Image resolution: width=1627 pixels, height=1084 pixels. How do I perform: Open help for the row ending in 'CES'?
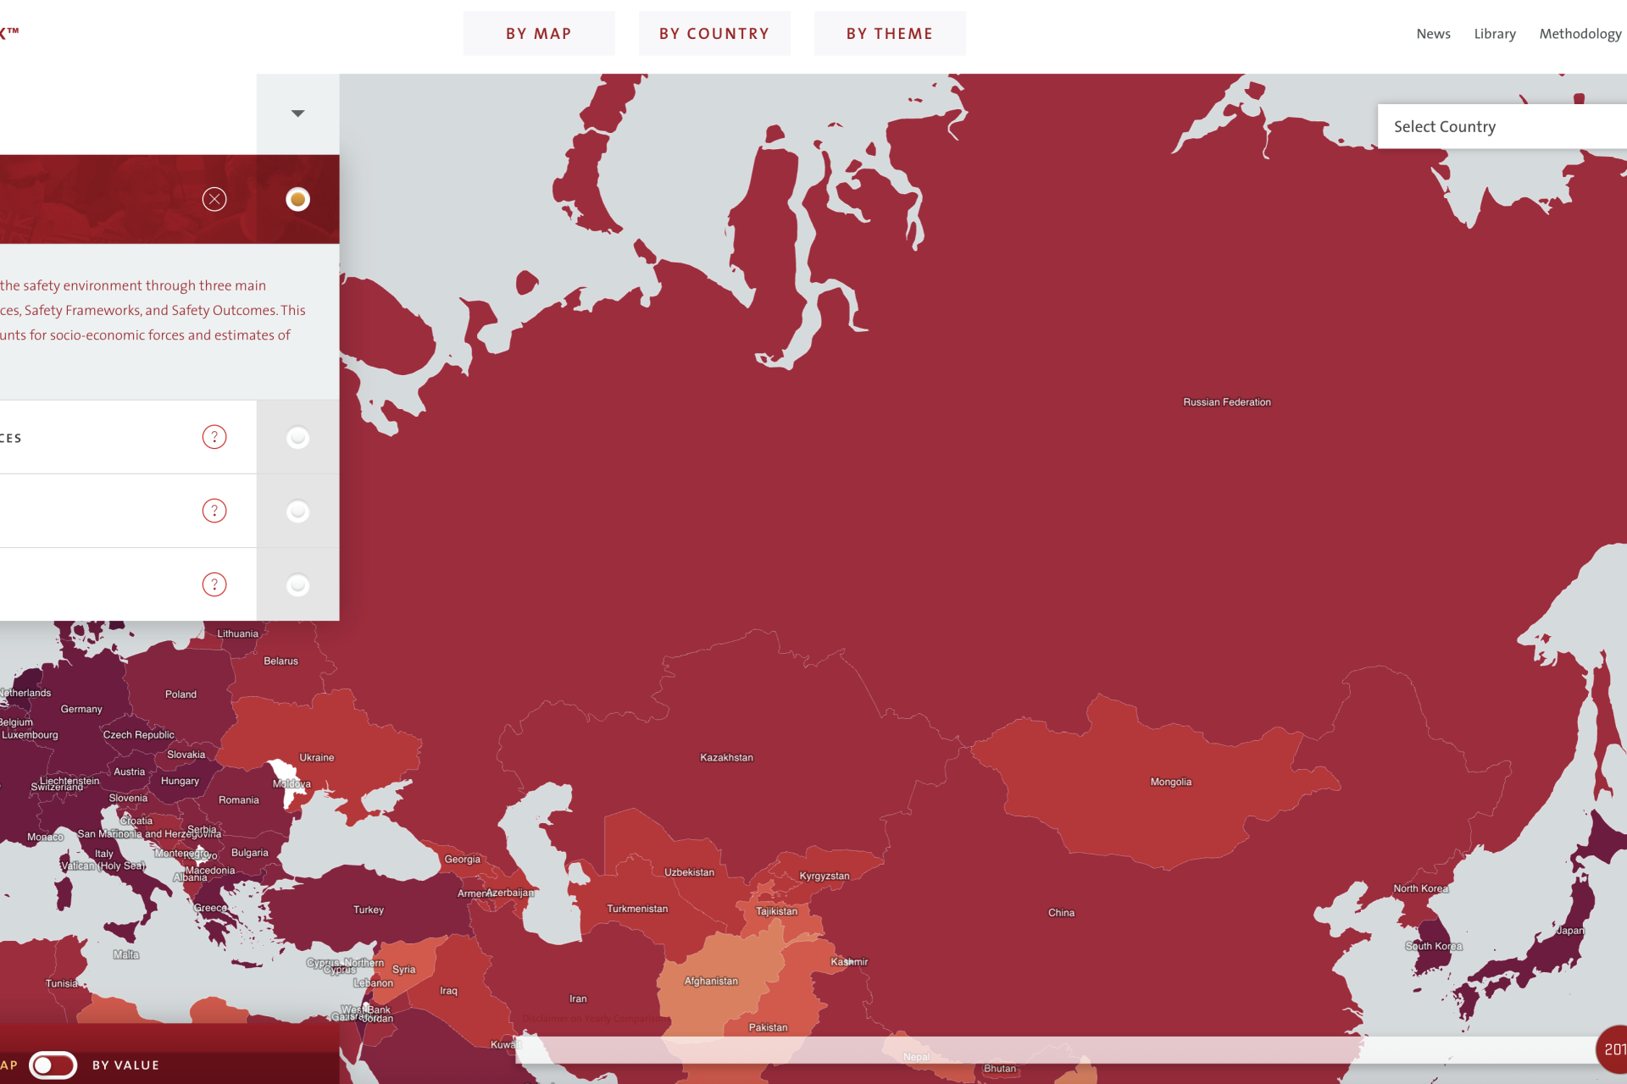pyautogui.click(x=214, y=437)
